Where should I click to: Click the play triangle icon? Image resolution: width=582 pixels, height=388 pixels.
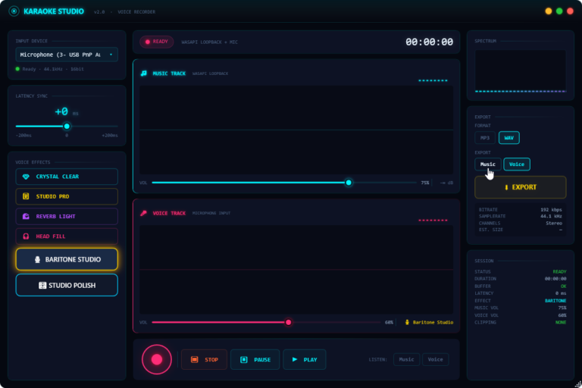pyautogui.click(x=295, y=359)
